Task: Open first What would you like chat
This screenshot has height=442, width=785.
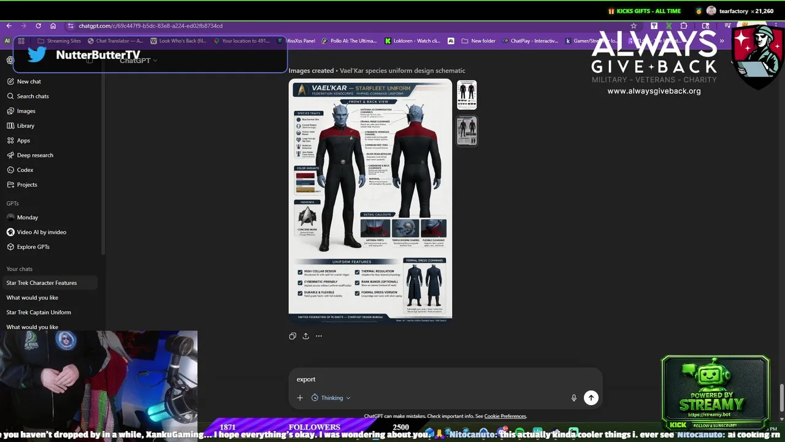Action: tap(50, 298)
